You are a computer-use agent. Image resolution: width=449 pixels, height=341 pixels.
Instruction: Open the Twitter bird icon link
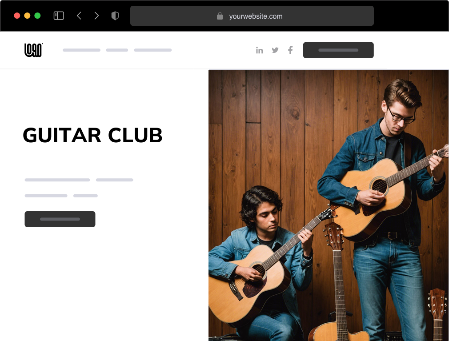275,50
